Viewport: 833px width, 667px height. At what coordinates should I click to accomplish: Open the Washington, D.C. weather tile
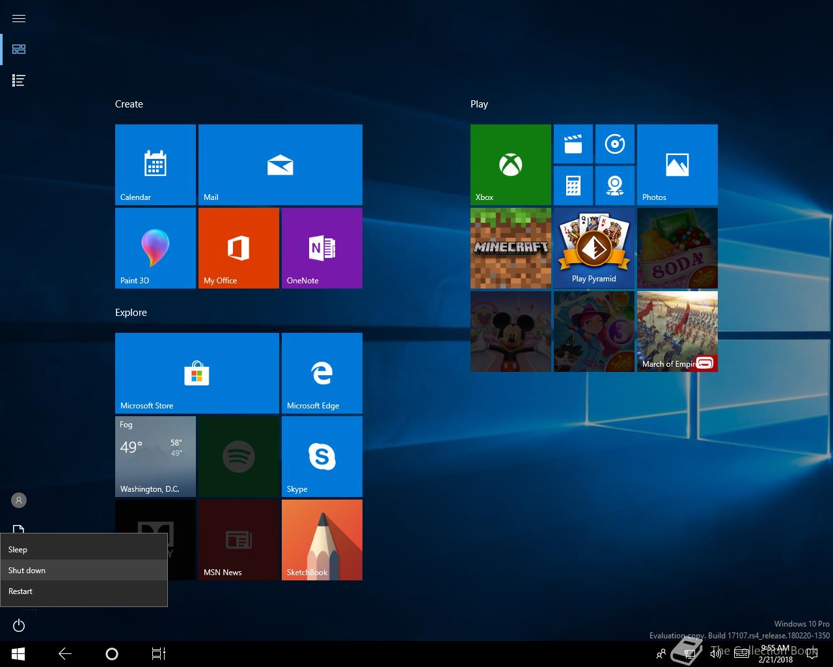156,457
